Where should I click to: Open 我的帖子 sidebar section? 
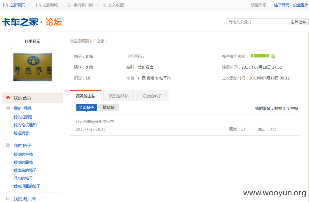click(x=22, y=146)
